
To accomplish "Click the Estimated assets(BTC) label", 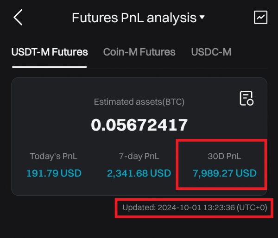I will pyautogui.click(x=139, y=102).
